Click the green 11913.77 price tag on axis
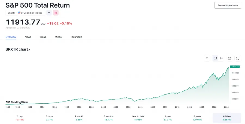This screenshot has height=124, width=245. 235,67
